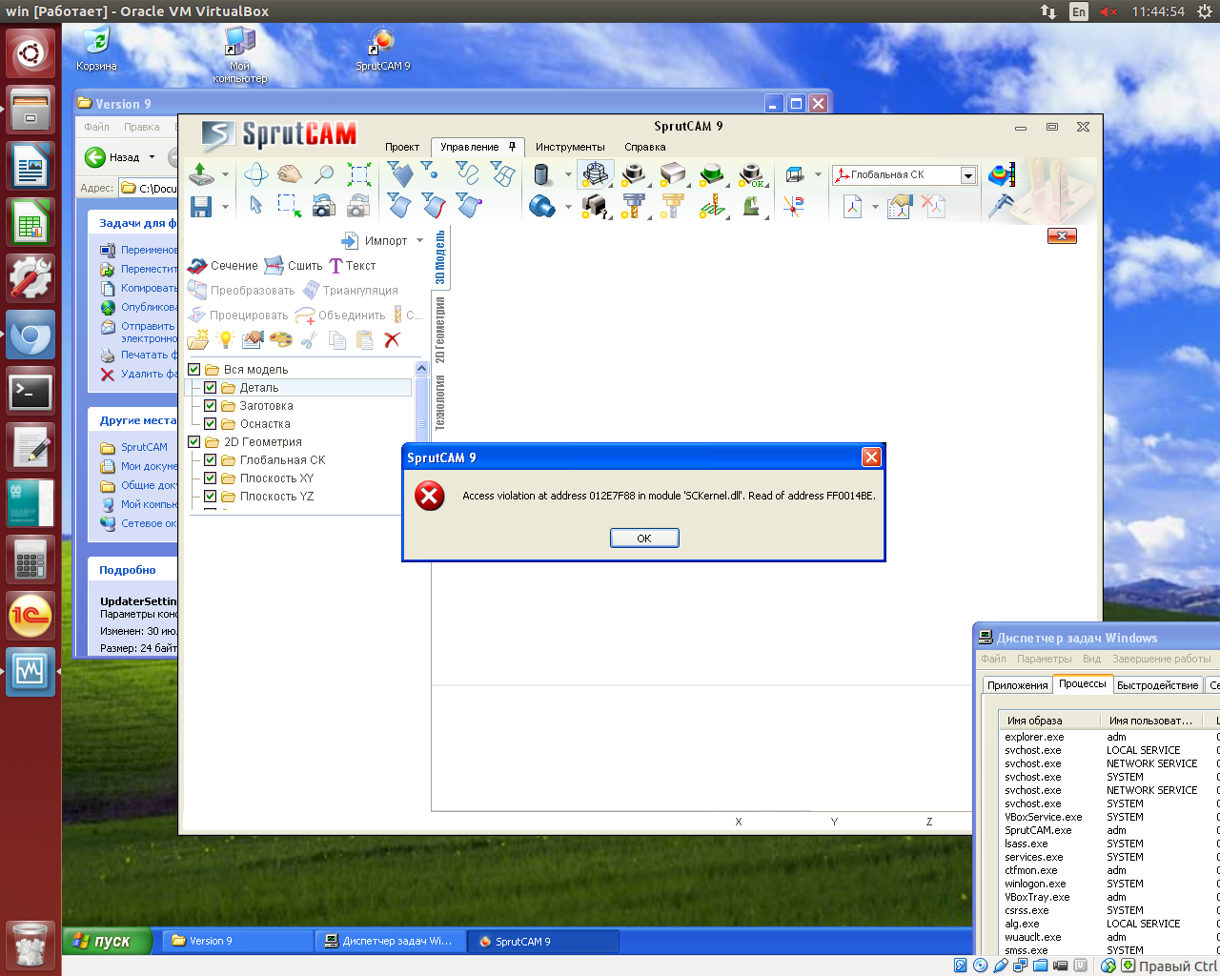1220x976 pixels.
Task: Open SprutCAM link under Другие места
Action: (x=144, y=447)
